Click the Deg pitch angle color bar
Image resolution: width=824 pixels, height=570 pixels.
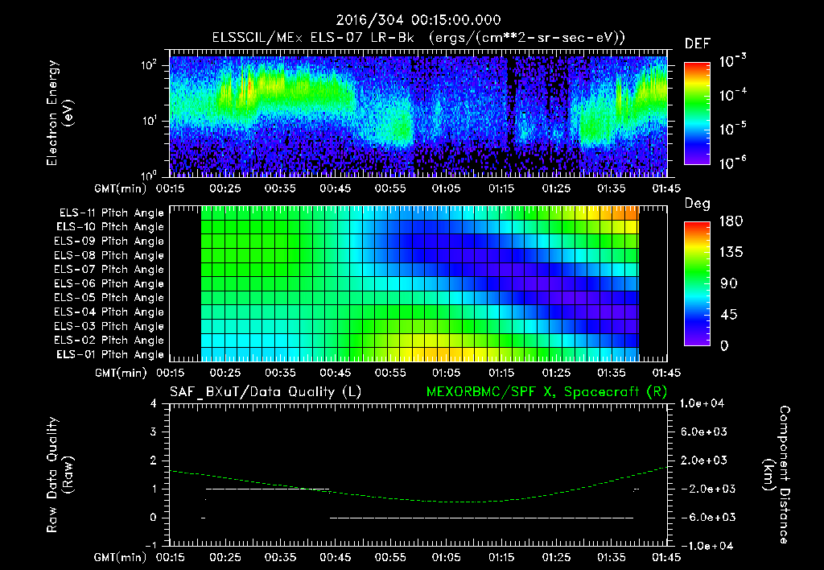point(697,284)
